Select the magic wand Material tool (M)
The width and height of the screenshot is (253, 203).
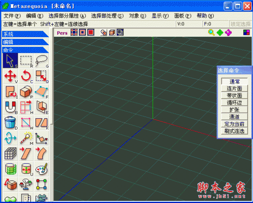pos(26,138)
